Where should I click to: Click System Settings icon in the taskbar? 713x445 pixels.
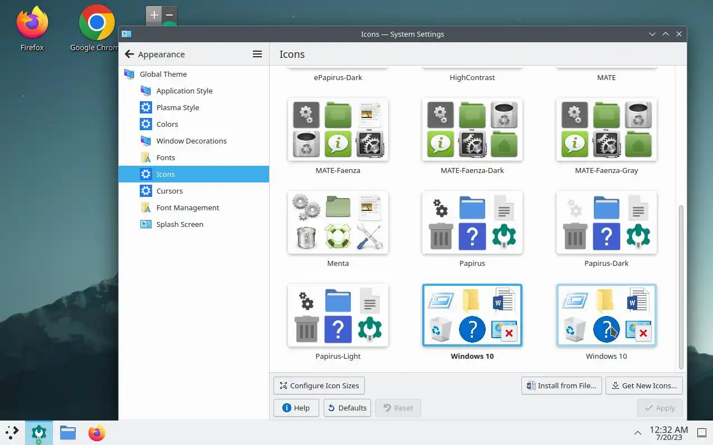click(38, 433)
